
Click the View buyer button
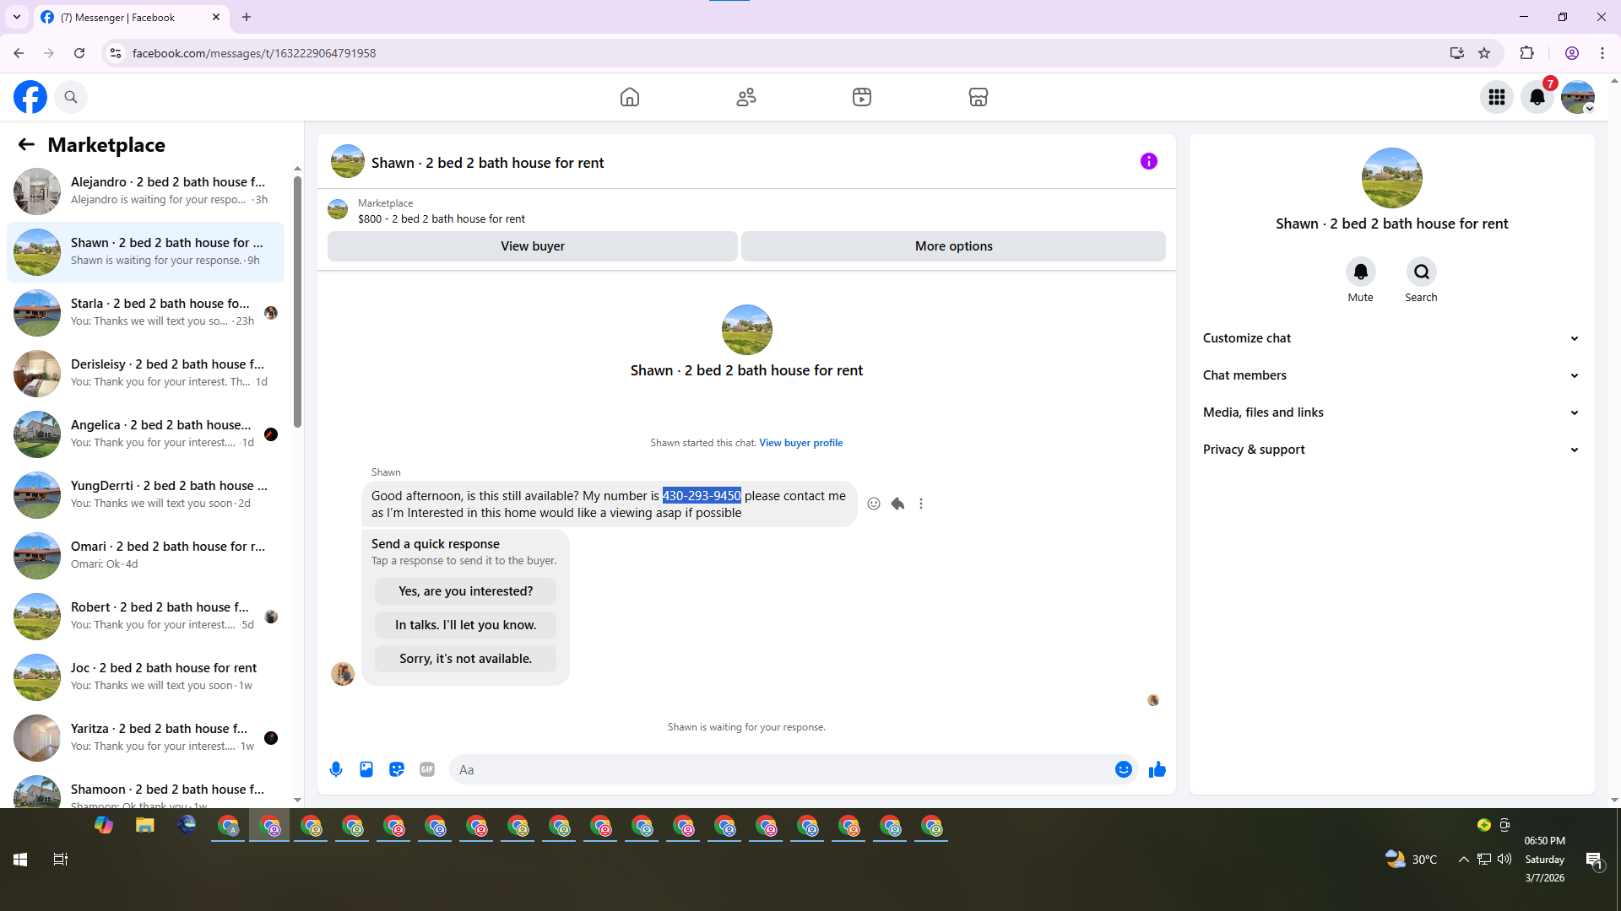pos(533,246)
